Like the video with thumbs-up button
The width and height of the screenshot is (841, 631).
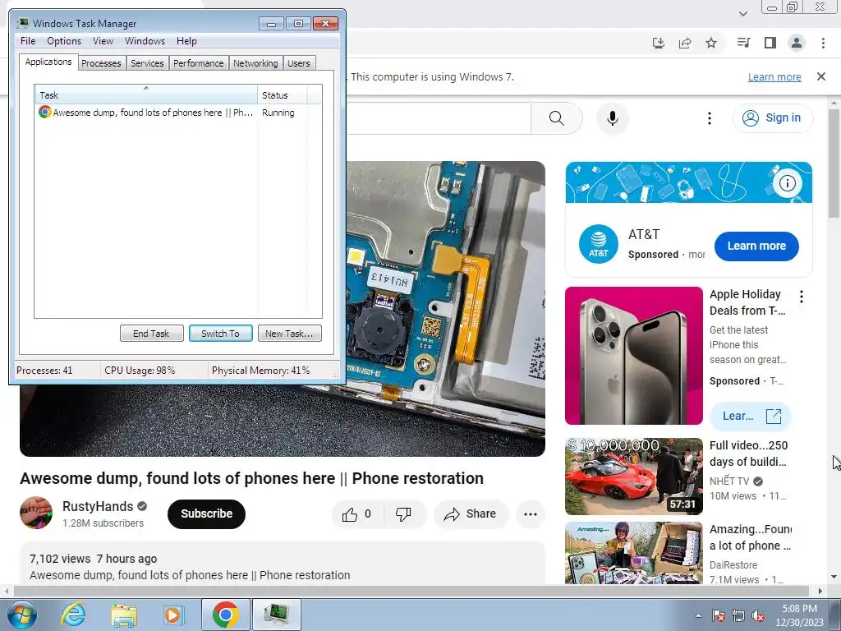[356, 514]
